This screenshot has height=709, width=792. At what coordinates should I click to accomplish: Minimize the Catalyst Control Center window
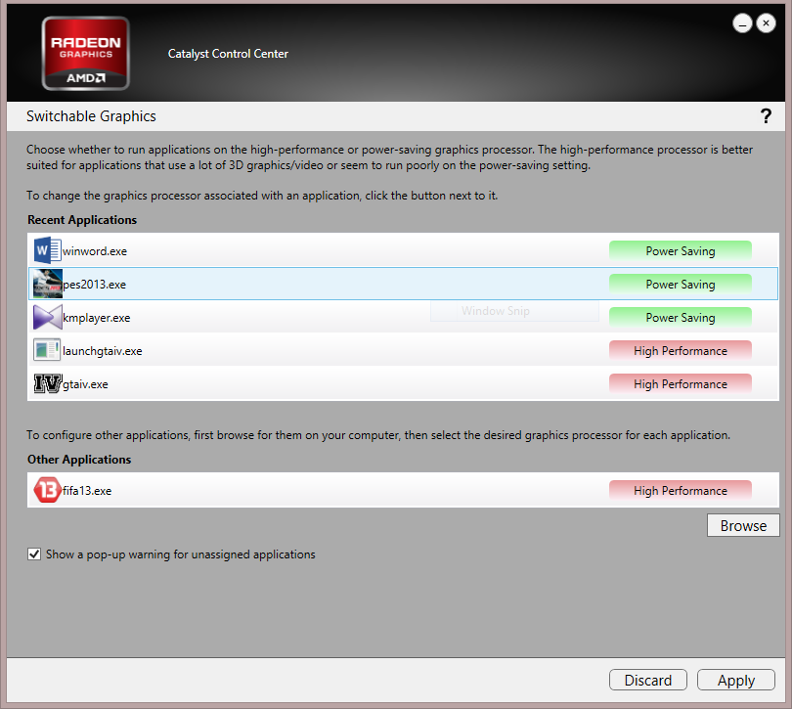[x=742, y=23]
